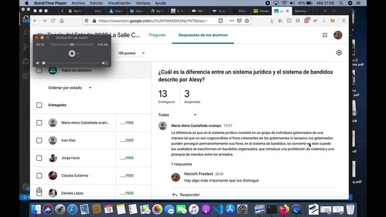The image size is (386, 217).
Task: Open the QuickTime Player menu
Action: pos(50,3)
